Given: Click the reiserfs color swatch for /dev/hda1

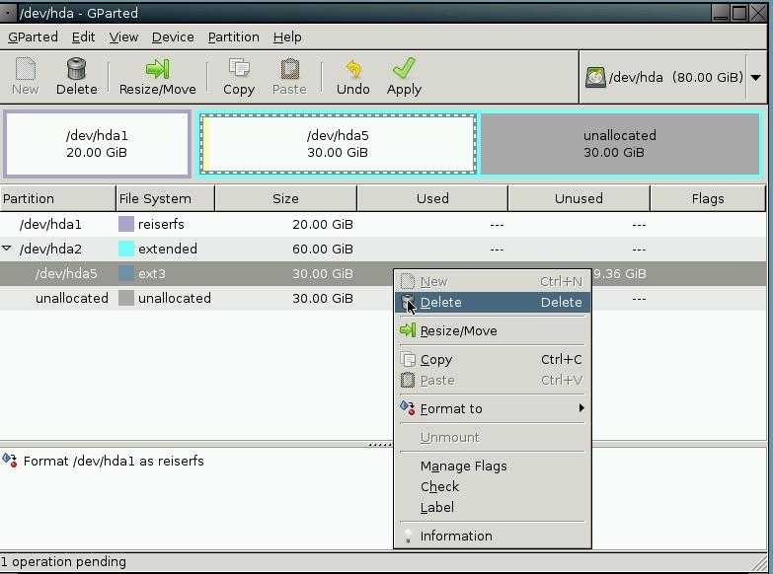Looking at the screenshot, I should 126,224.
